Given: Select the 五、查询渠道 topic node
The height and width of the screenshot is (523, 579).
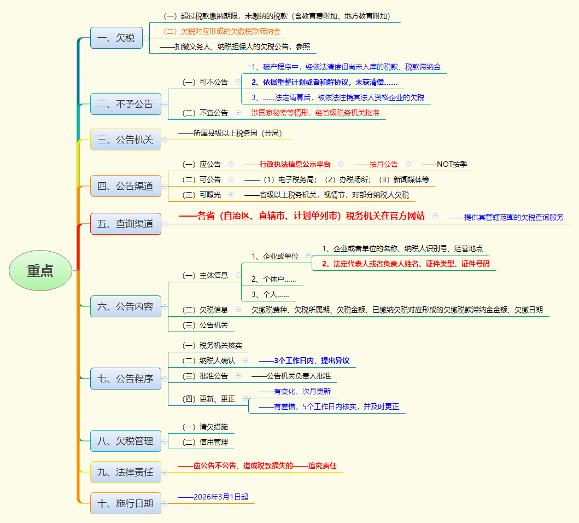Looking at the screenshot, I should point(126,223).
